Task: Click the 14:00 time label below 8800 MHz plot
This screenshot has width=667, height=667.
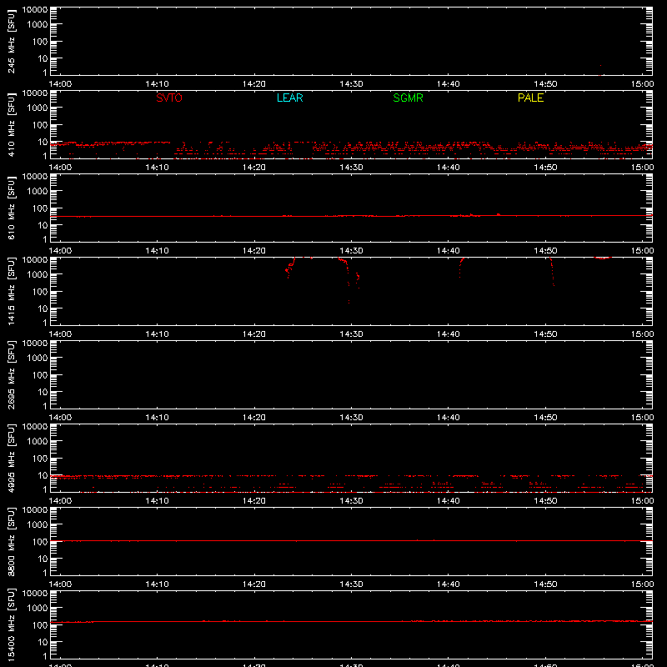Action: [60, 584]
